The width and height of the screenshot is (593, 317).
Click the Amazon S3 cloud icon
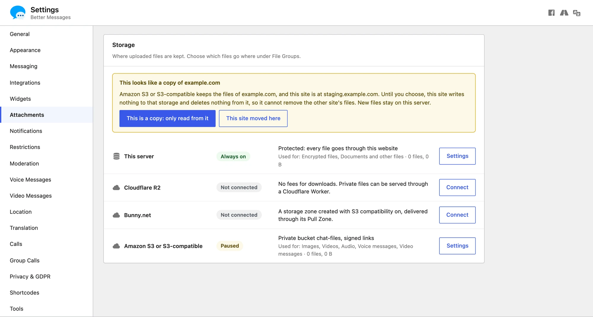(x=116, y=246)
